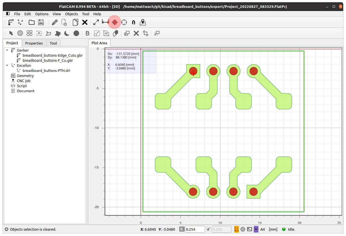Click the [mm] units label
This screenshot has width=346, height=236.
tap(273, 229)
